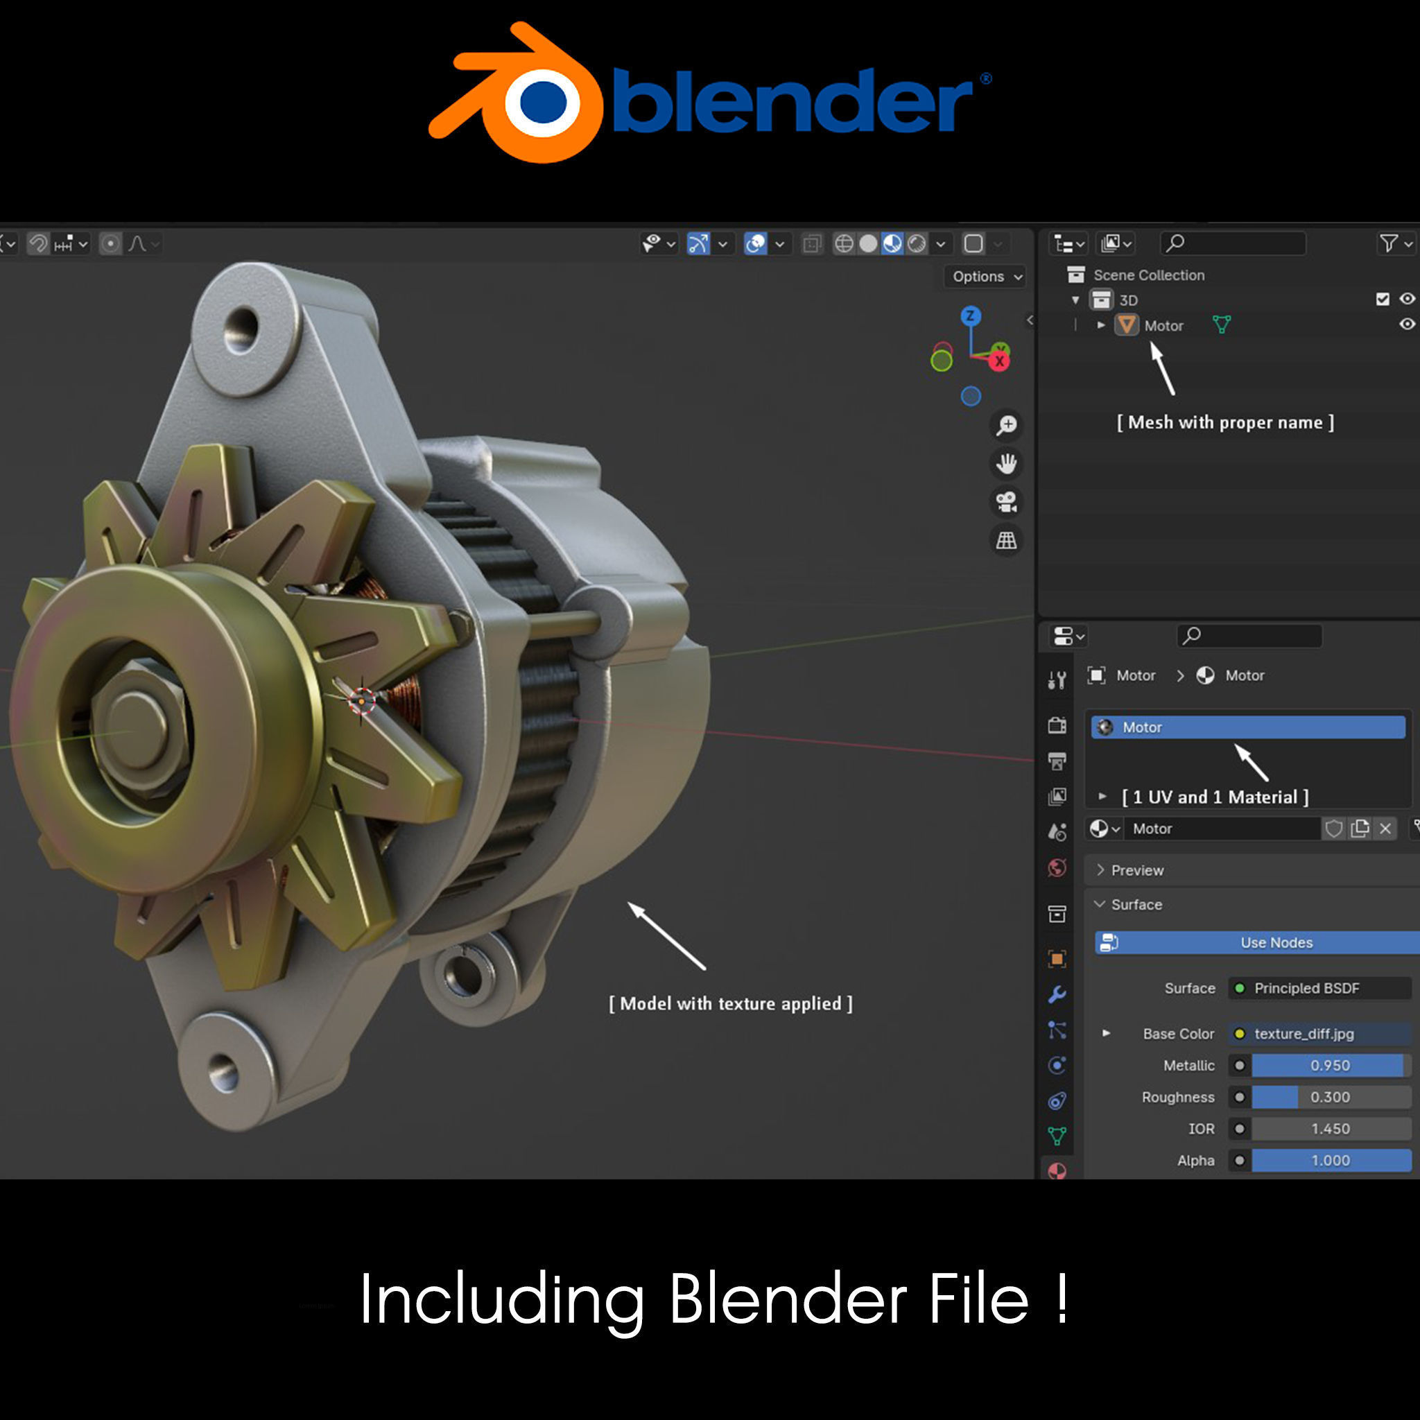
Task: Toggle the Use Nodes button
Action: 1257,942
